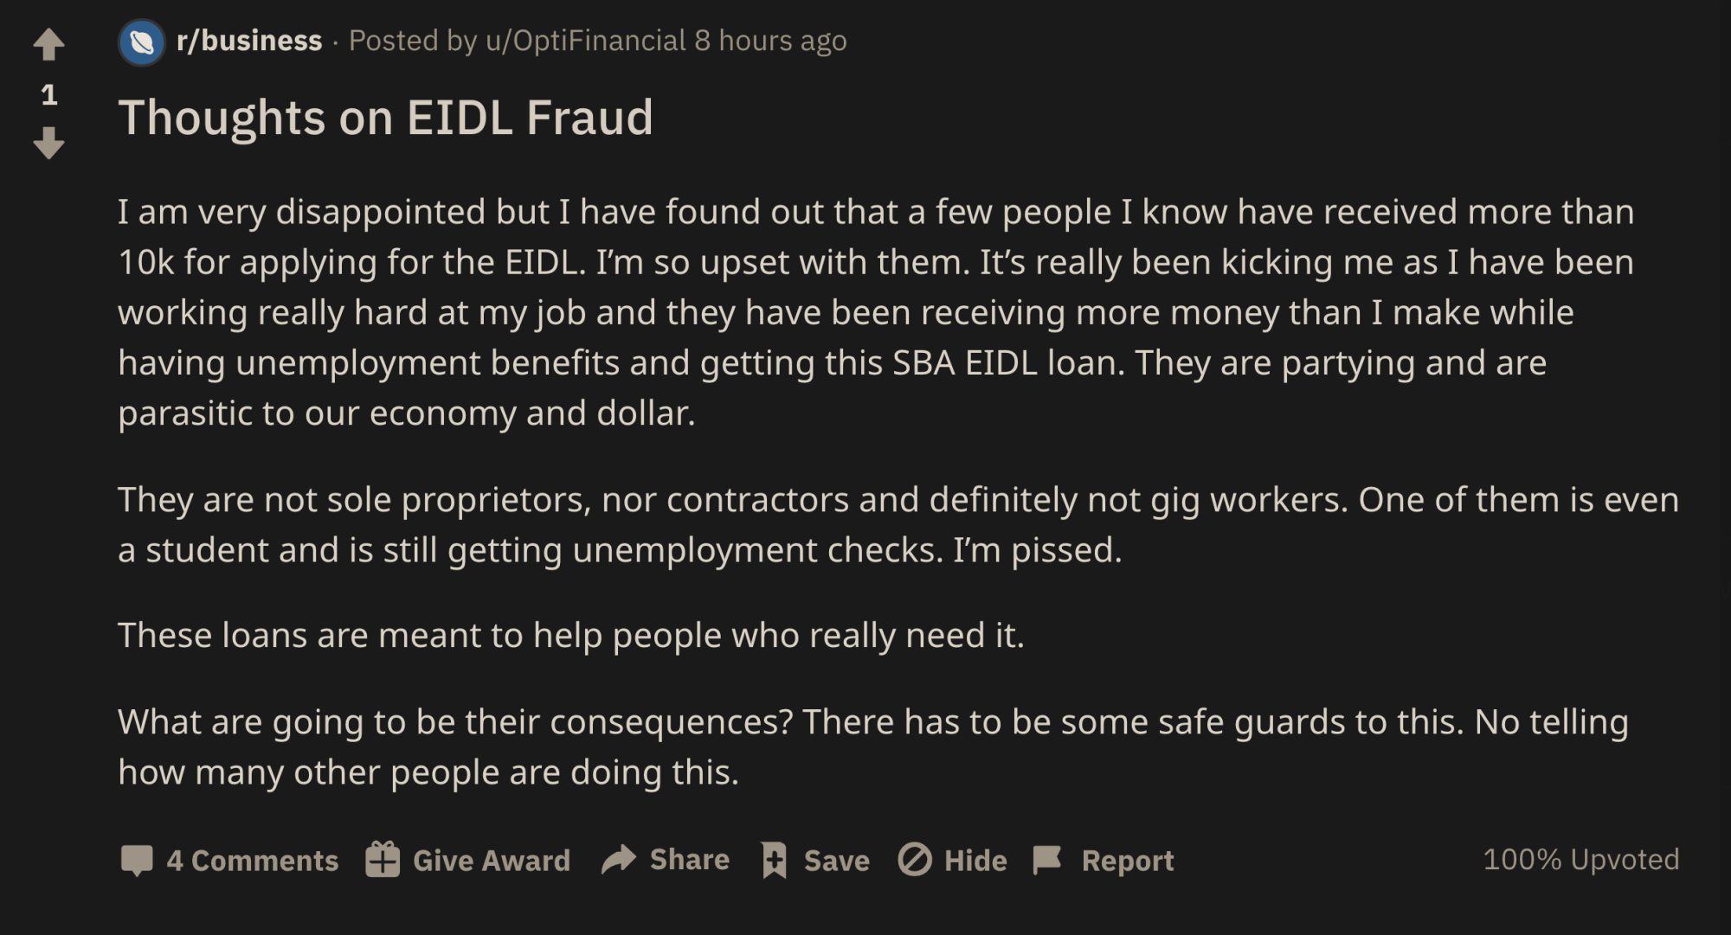
Task: Upvote the EIDL Fraud post
Action: click(x=49, y=44)
